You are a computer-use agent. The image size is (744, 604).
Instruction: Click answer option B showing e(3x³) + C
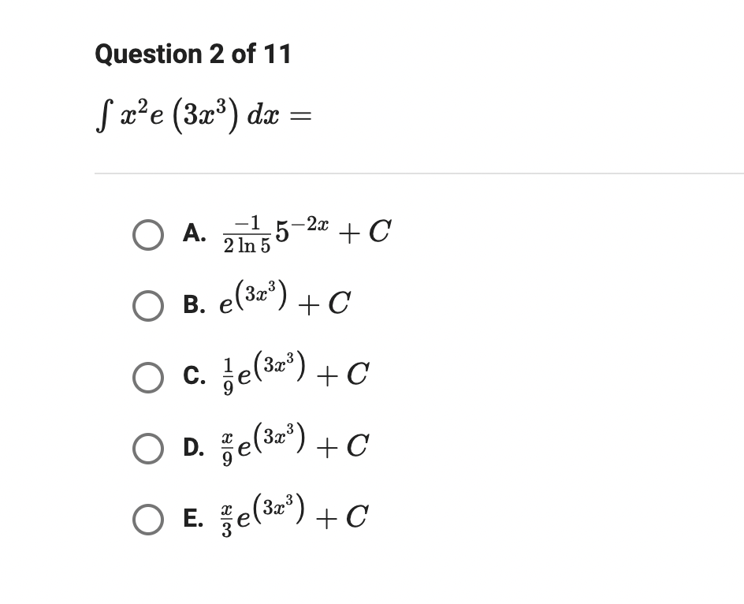click(x=284, y=302)
